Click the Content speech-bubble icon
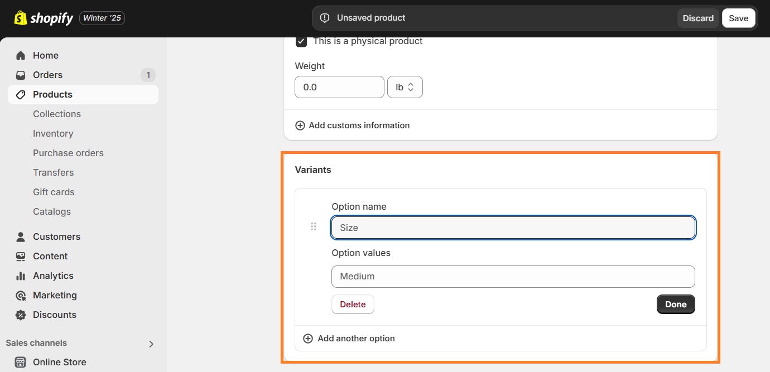The image size is (770, 372). [x=20, y=256]
